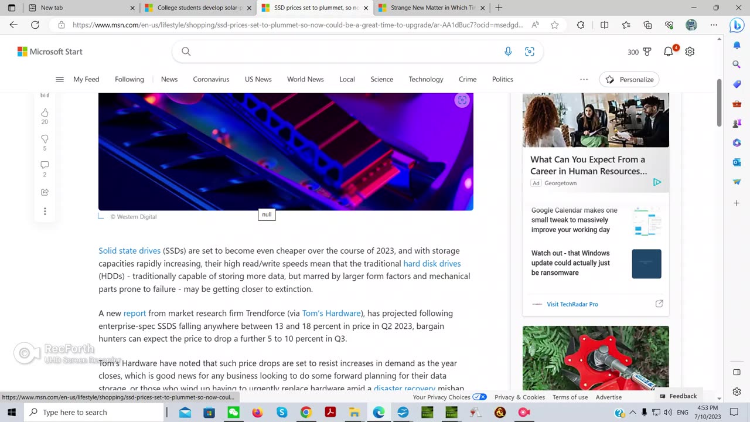Open Outlook icon in Edge sidebar
The height and width of the screenshot is (422, 750).
[737, 162]
